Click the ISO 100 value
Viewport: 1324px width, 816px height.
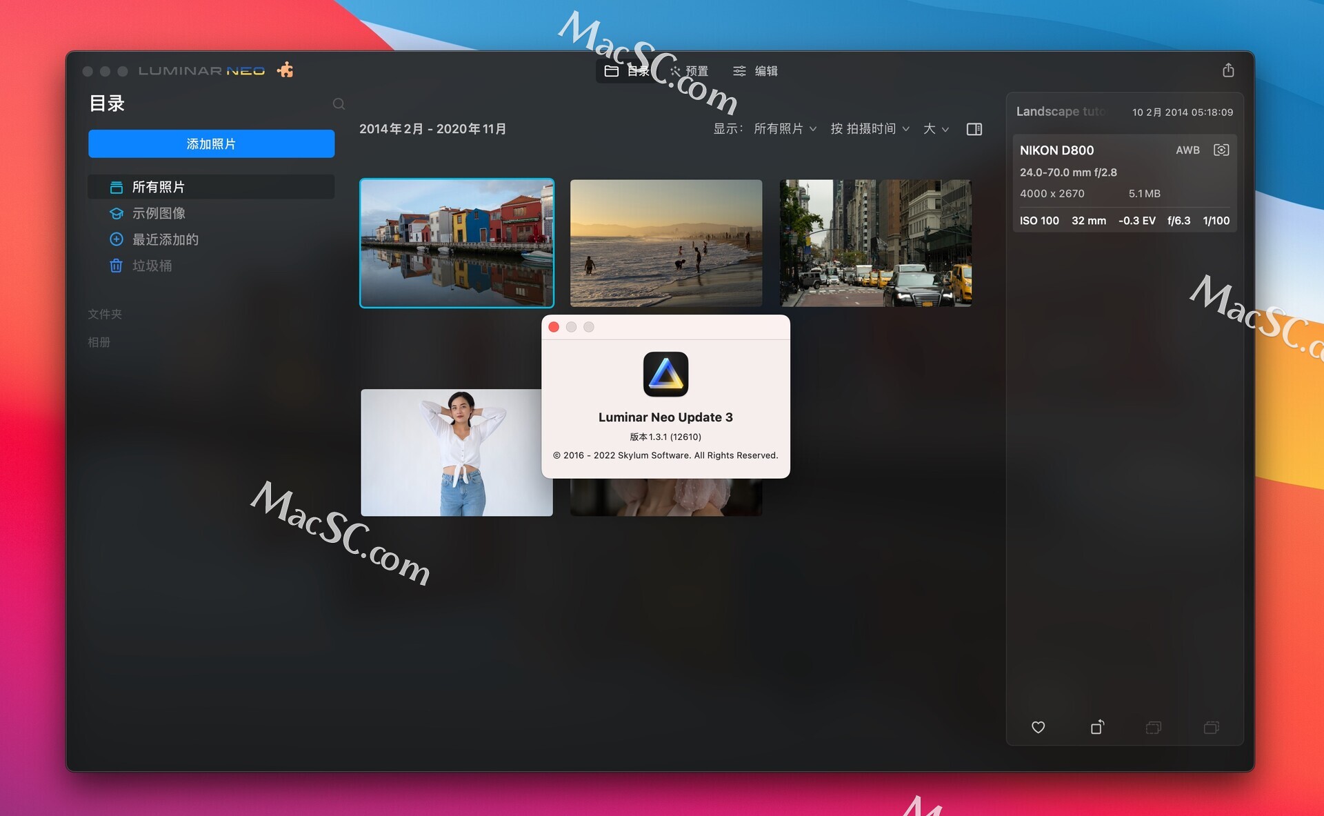pos(1039,221)
